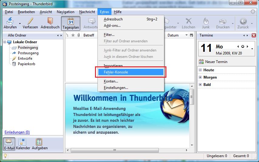Click the thread column icon
This screenshot has height=162, width=259.
(67, 35)
